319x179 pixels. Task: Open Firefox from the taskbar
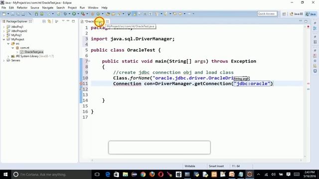(152, 175)
